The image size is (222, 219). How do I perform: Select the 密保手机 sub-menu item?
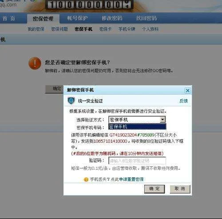[83, 29]
